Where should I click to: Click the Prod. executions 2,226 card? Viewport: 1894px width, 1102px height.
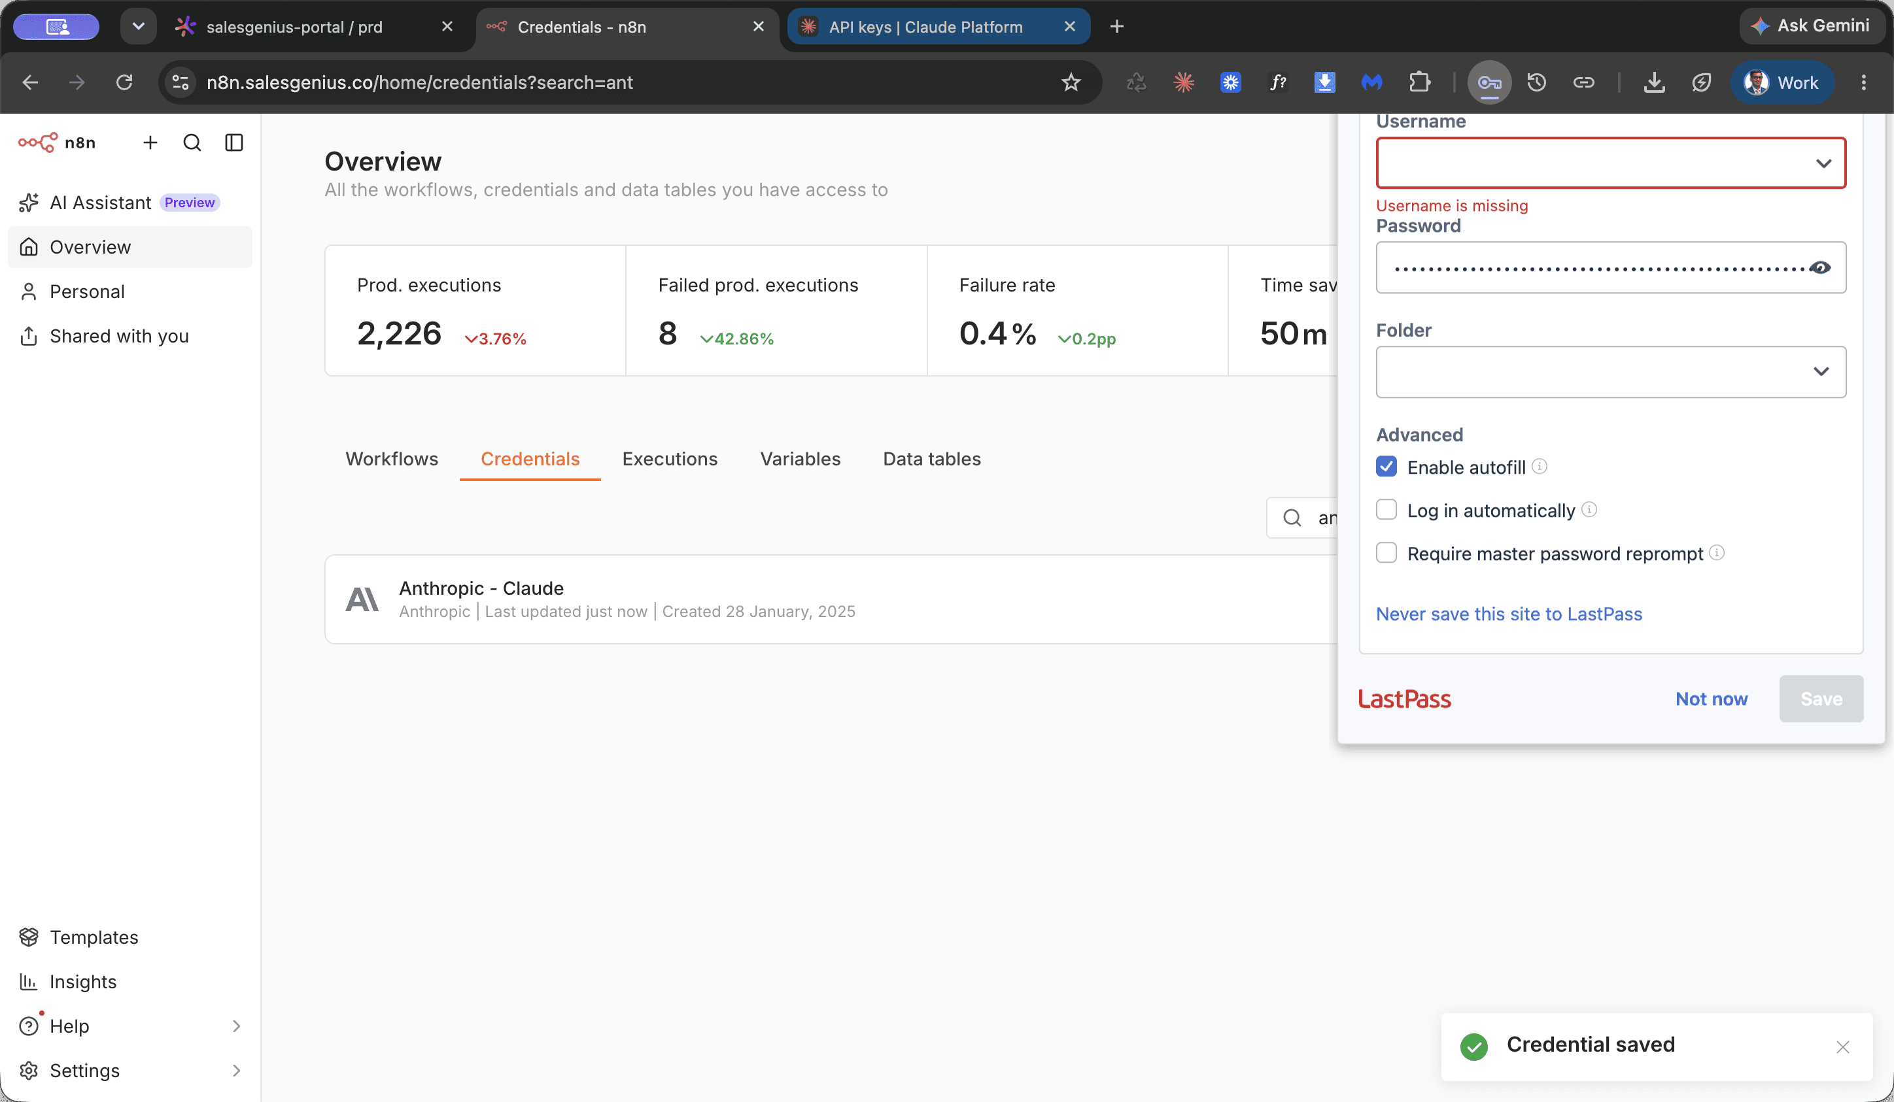pos(475,310)
